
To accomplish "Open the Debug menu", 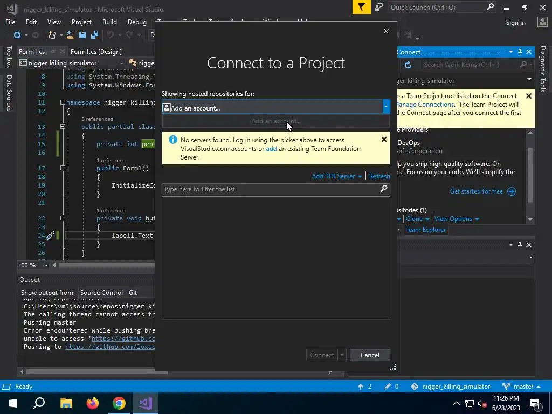I will coord(137,22).
